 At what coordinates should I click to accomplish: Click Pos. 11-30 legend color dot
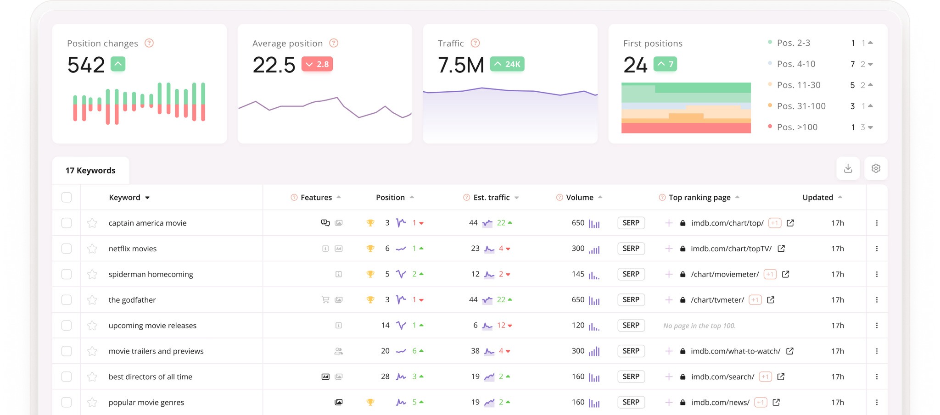point(770,84)
